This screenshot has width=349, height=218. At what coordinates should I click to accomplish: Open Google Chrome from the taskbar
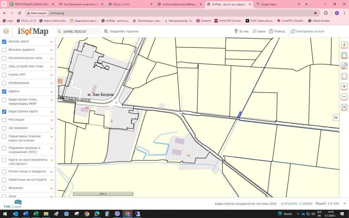click(x=87, y=214)
